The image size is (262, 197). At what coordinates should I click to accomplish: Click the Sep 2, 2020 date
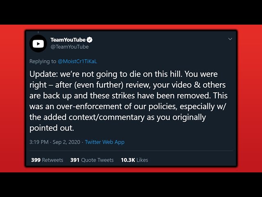[x=66, y=142]
